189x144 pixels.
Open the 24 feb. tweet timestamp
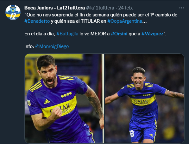click(x=125, y=8)
